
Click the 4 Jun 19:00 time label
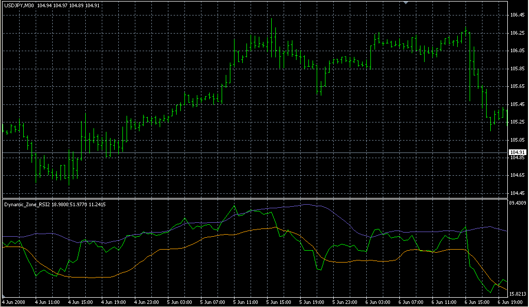pyautogui.click(x=113, y=301)
